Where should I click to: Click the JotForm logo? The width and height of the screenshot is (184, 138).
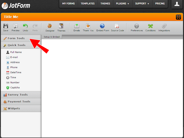coord(16,6)
